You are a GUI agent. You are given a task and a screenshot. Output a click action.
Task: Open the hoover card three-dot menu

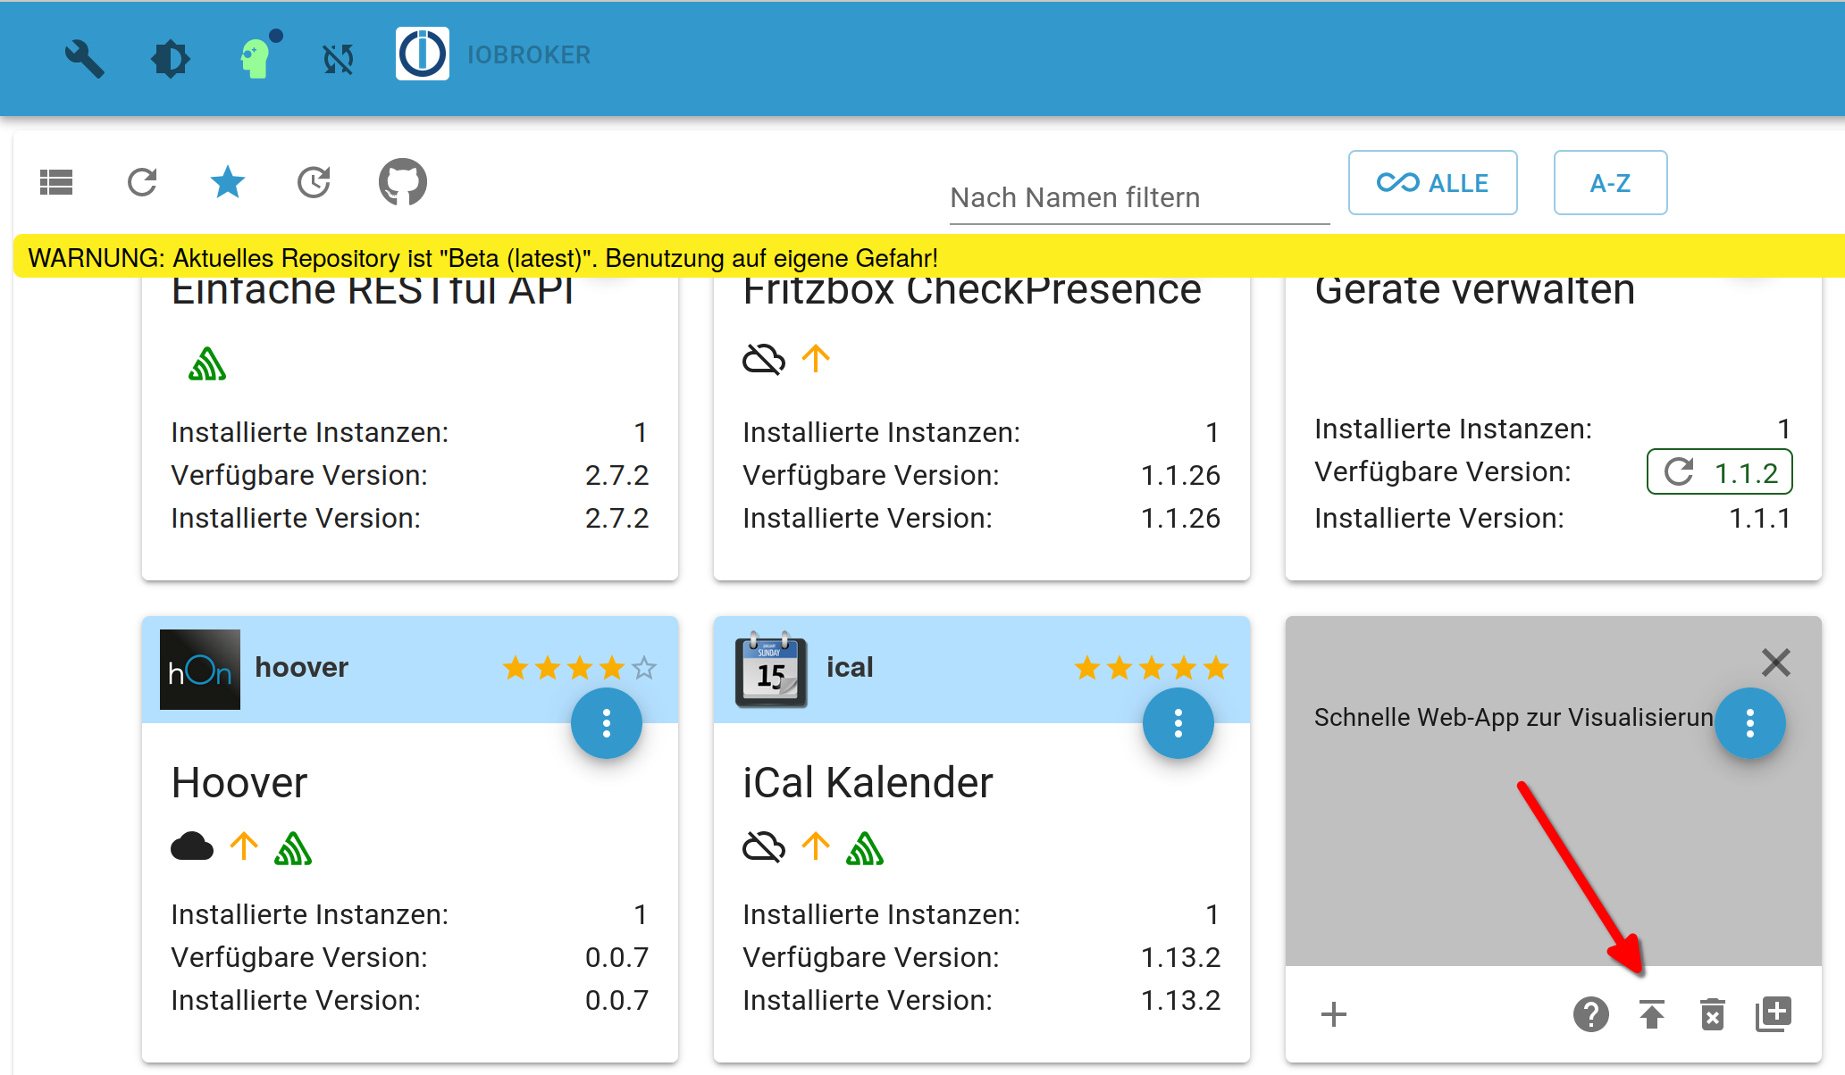(607, 723)
